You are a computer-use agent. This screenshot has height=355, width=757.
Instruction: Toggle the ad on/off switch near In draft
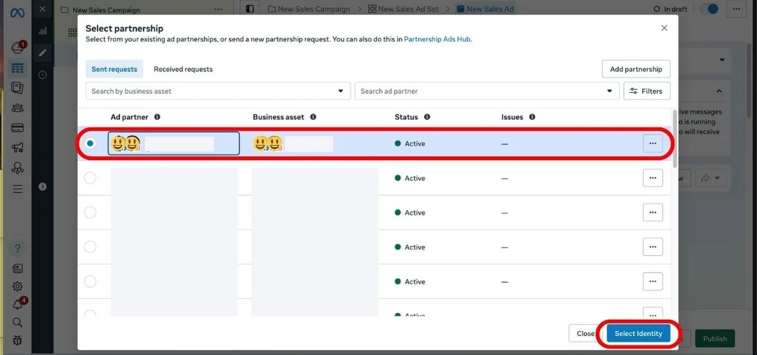[x=710, y=9]
